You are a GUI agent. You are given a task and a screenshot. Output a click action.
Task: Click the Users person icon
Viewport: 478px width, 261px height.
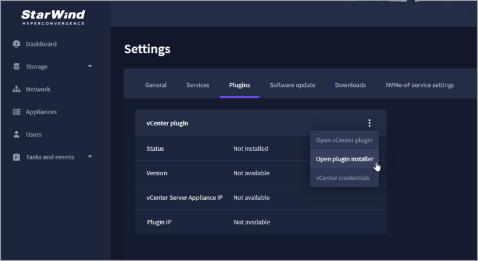pyautogui.click(x=17, y=134)
